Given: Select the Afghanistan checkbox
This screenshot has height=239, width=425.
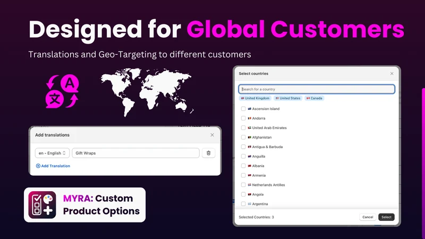Looking at the screenshot, I should point(243,137).
